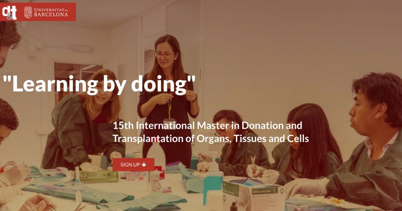Click the smiling blonde woman leaning over table
The image size is (402, 211).
pos(85,120)
